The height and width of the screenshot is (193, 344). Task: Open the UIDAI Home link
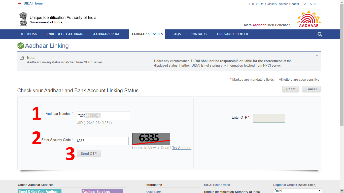coord(33,4)
